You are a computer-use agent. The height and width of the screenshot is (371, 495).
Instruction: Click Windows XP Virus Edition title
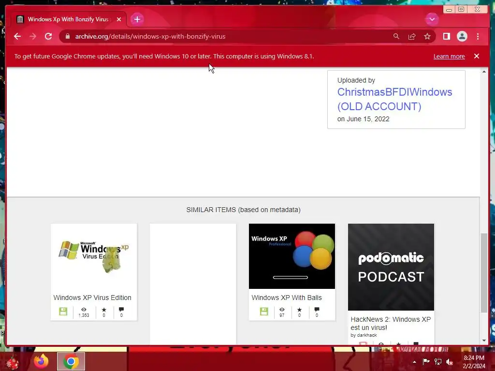tap(92, 298)
